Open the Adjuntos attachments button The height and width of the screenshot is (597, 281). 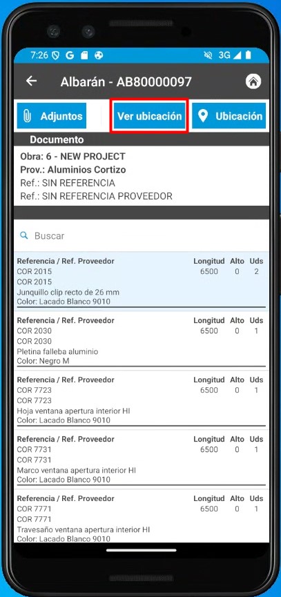tap(51, 116)
